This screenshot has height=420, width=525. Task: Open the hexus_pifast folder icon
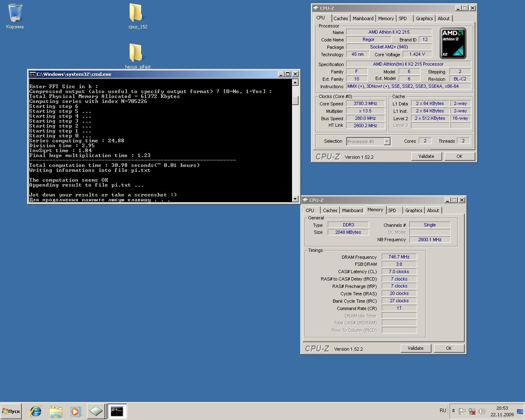pyautogui.click(x=136, y=52)
